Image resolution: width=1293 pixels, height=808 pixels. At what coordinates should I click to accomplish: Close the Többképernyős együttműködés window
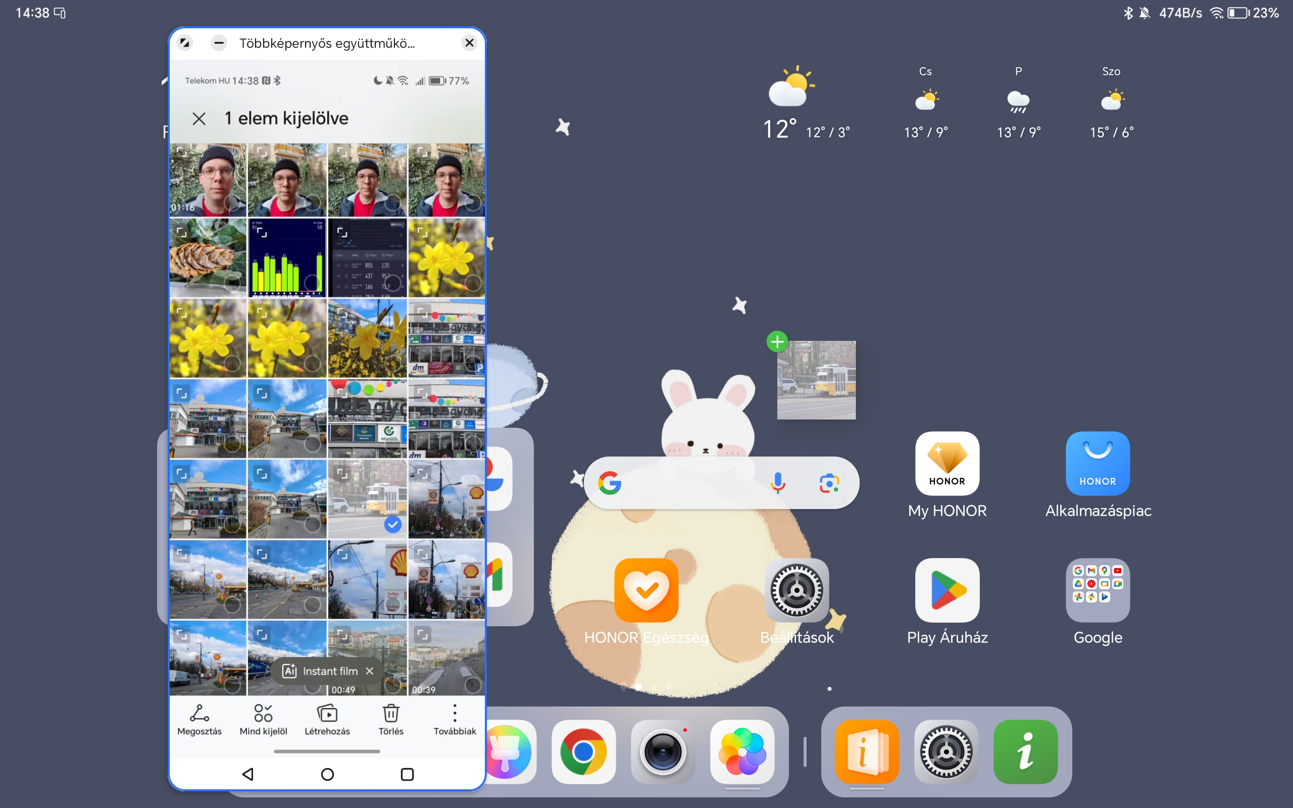pos(469,43)
